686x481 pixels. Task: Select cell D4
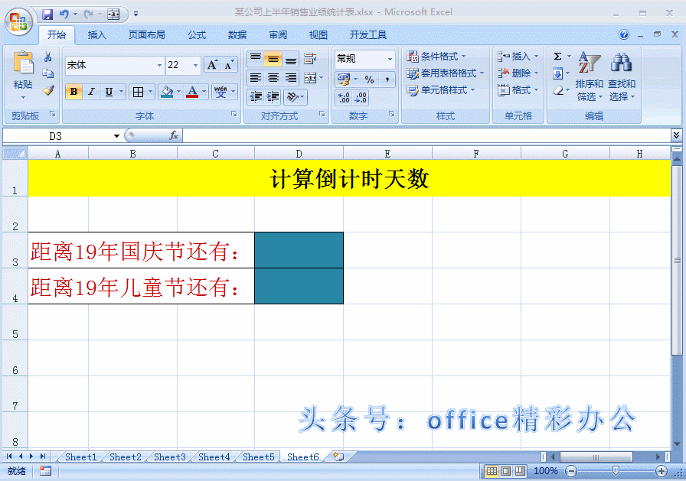tap(299, 286)
